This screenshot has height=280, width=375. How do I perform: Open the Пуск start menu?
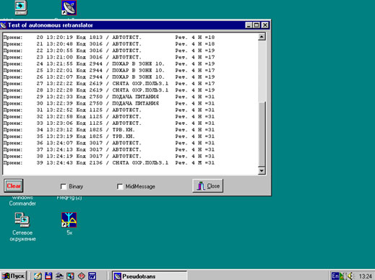click(x=14, y=276)
